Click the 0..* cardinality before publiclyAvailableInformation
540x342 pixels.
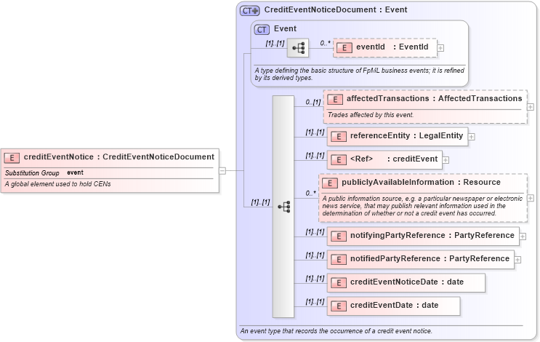[x=310, y=194]
